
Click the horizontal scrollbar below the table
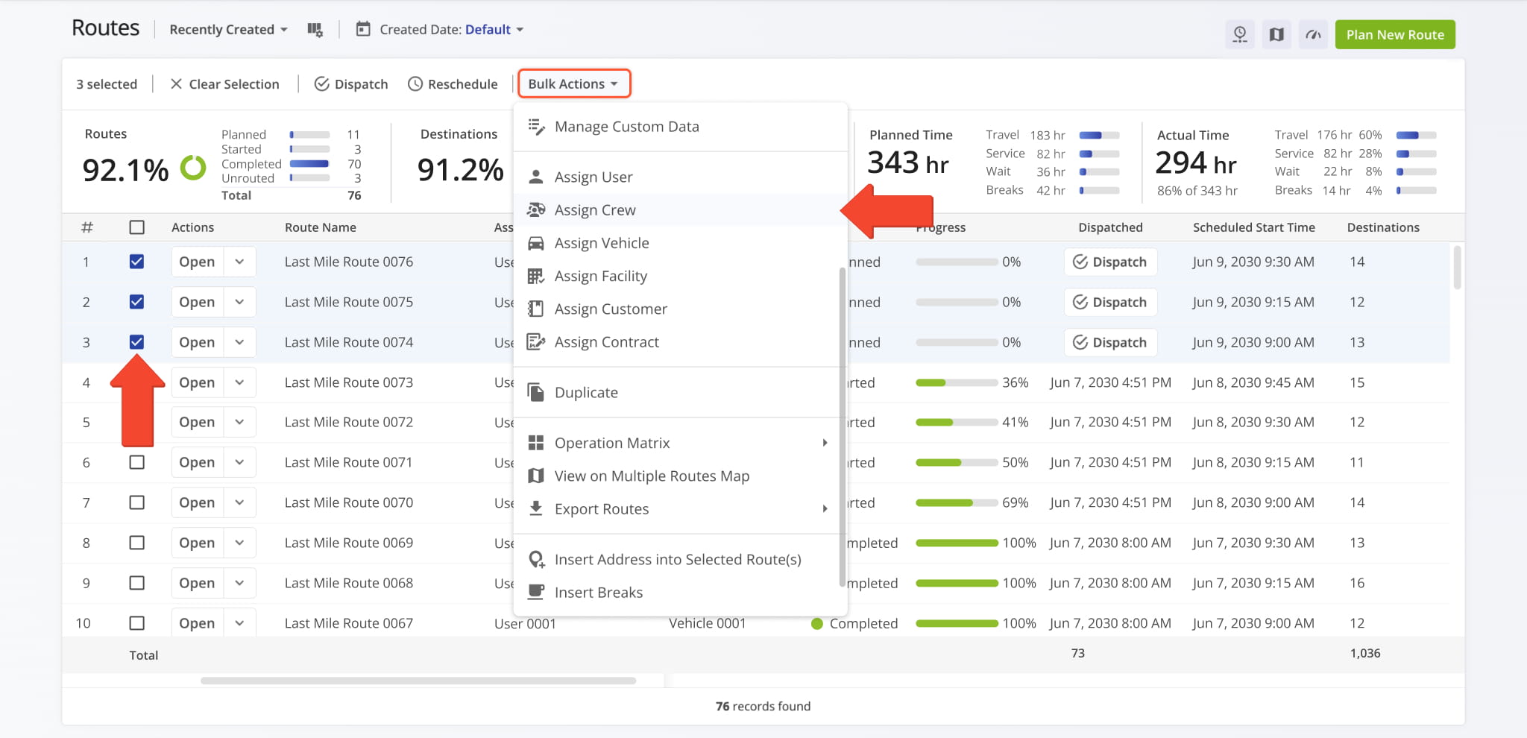click(418, 681)
